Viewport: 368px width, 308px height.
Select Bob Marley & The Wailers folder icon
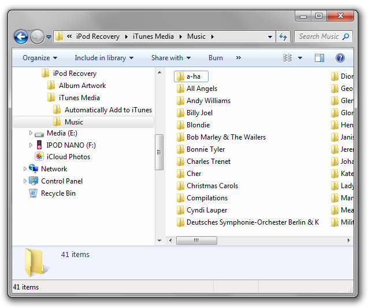tap(180, 137)
